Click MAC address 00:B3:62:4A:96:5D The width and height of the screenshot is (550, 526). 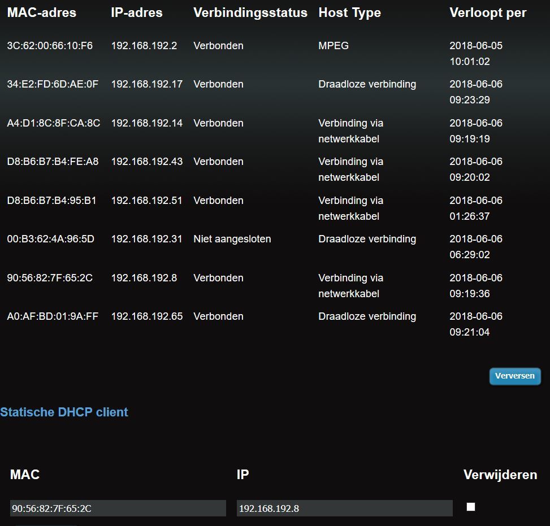click(50, 239)
